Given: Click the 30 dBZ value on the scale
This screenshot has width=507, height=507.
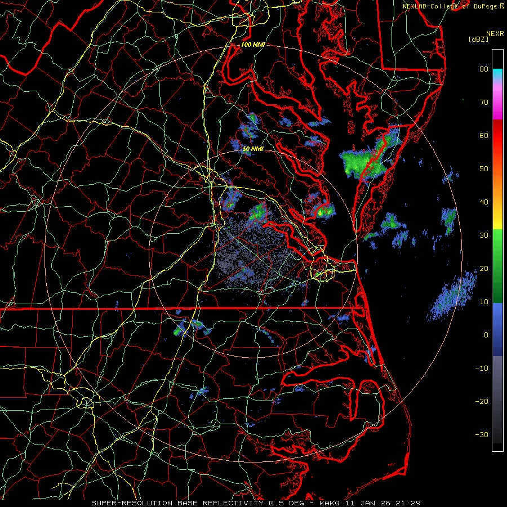Looking at the screenshot, I should click(484, 235).
